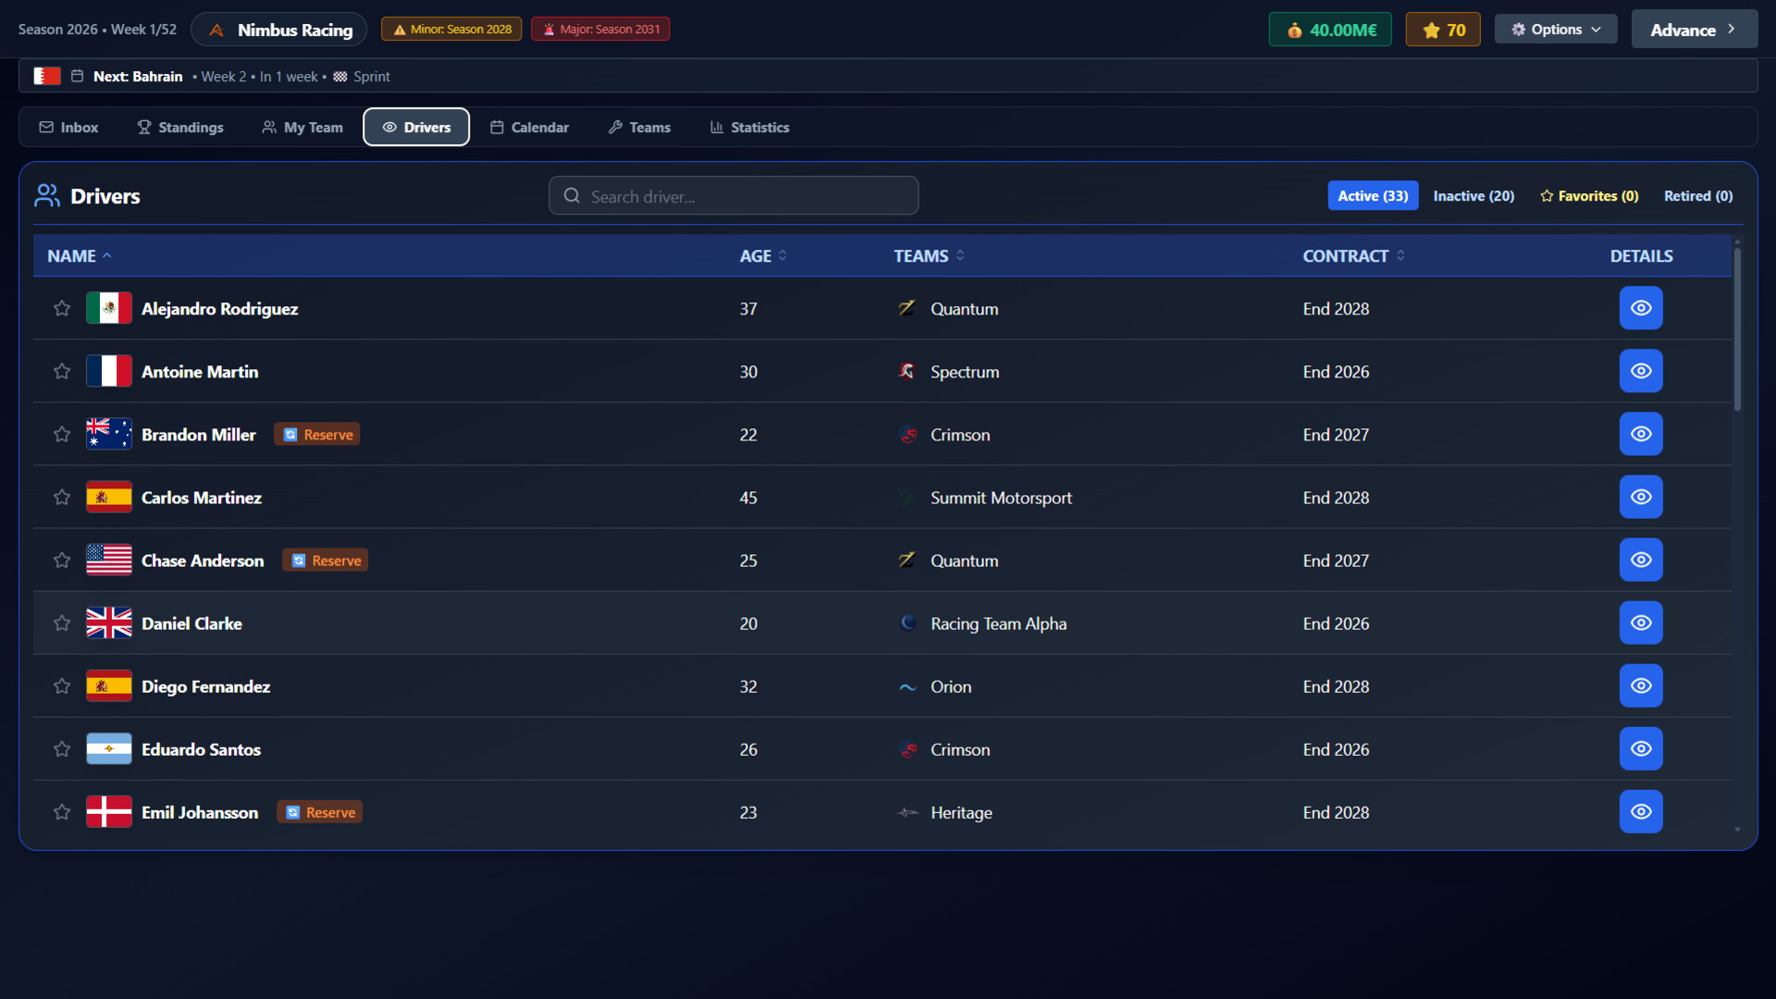Screen dimensions: 1776x999
Task: Sort drivers by the AGE column
Action: tap(762, 255)
